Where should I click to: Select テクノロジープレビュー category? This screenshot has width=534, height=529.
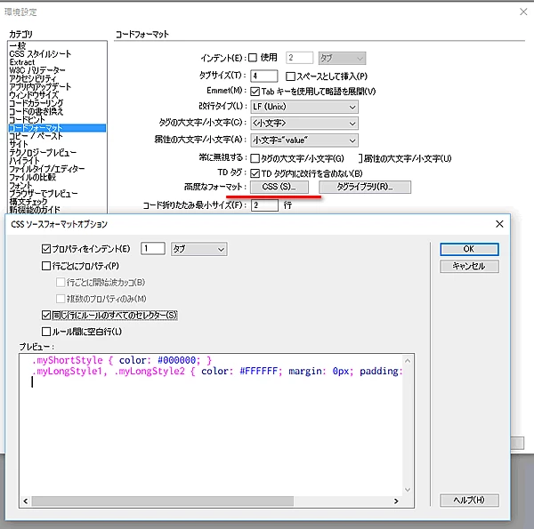[43, 152]
